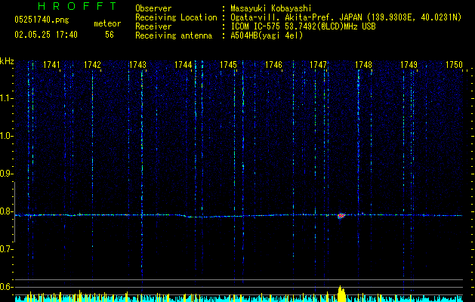Select the filename 05251740.png
Viewport: 475px width, 302px height.
coord(42,20)
